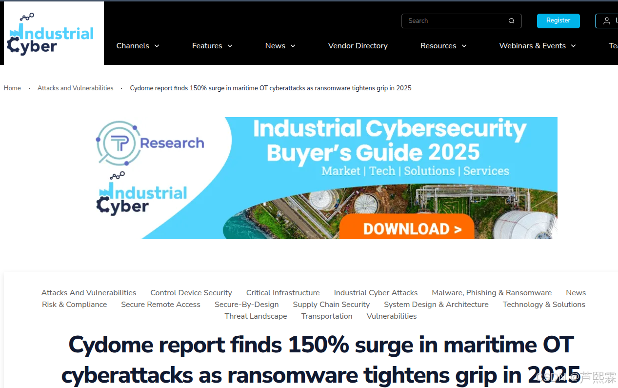Screen dimensions: 618x388
Task: Expand the News chevron arrow
Action: pos(293,46)
